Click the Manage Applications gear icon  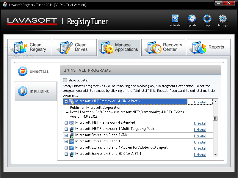pyautogui.click(x=107, y=47)
